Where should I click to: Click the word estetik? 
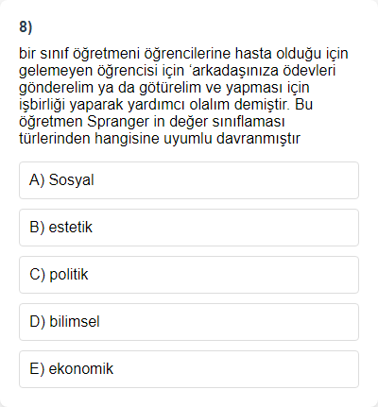click(x=71, y=228)
